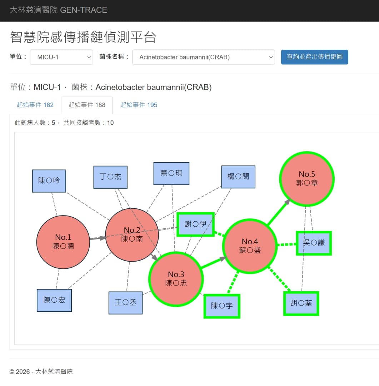Viewport: 379px width, 386px height.
Task: Click the 此鏈病人數：5 summary text
Action: 35,123
